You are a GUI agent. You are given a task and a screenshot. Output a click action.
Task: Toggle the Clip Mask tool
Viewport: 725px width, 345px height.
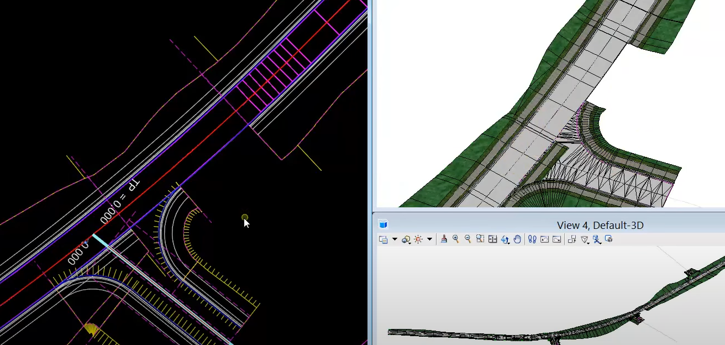pos(597,239)
